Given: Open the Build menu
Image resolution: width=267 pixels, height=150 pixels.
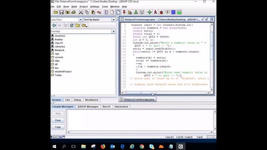Looking at the screenshot, I should pos(74,7).
